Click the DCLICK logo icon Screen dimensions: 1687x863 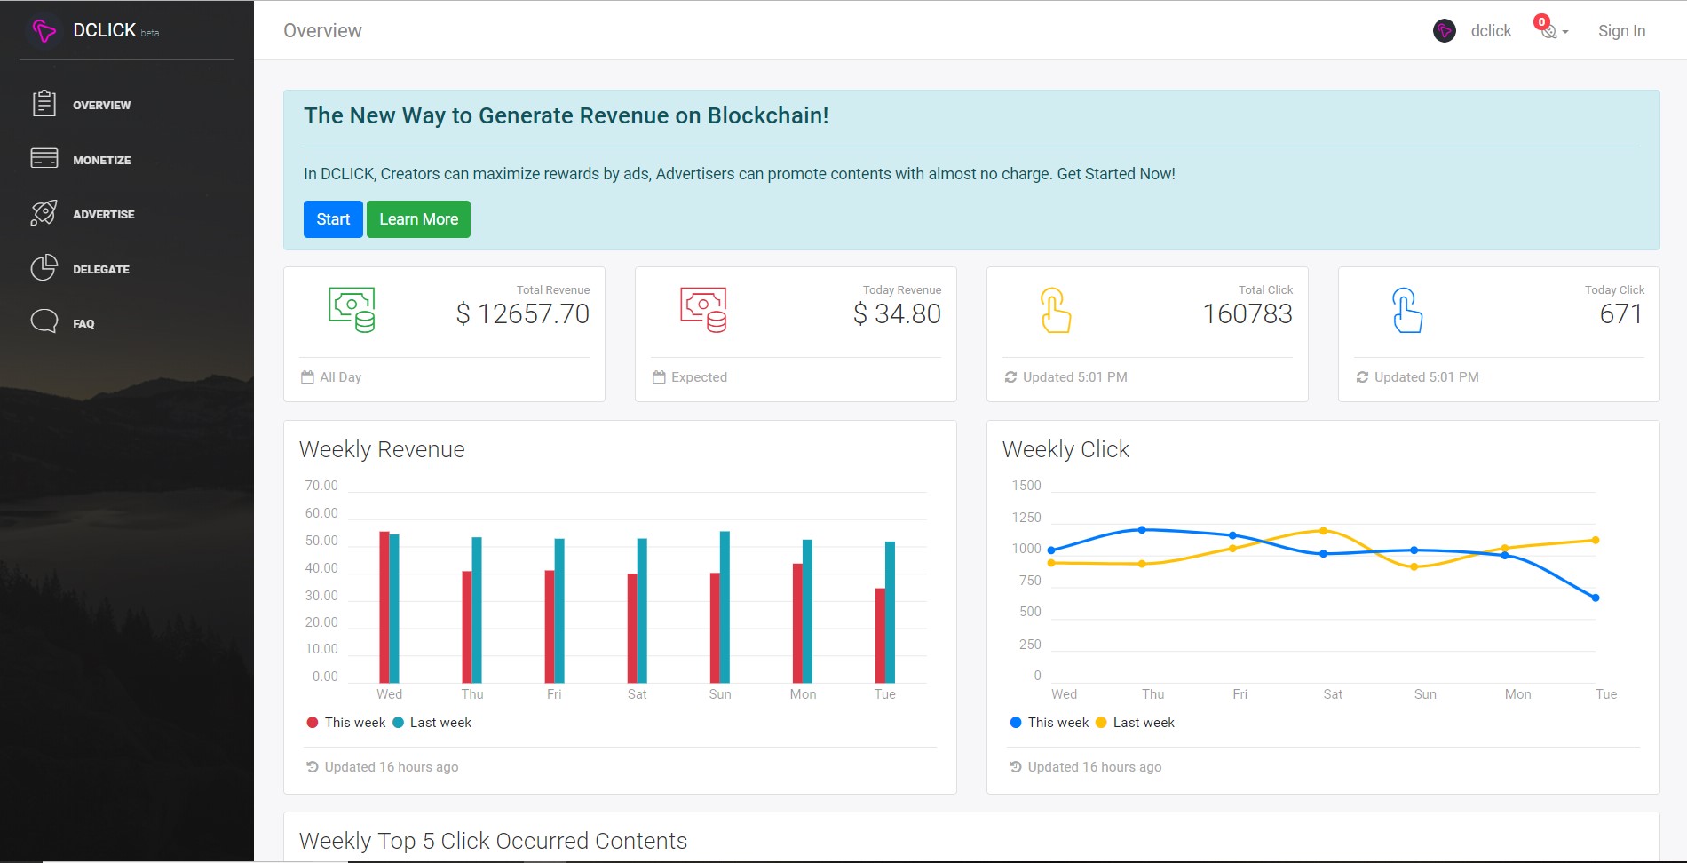pyautogui.click(x=44, y=30)
